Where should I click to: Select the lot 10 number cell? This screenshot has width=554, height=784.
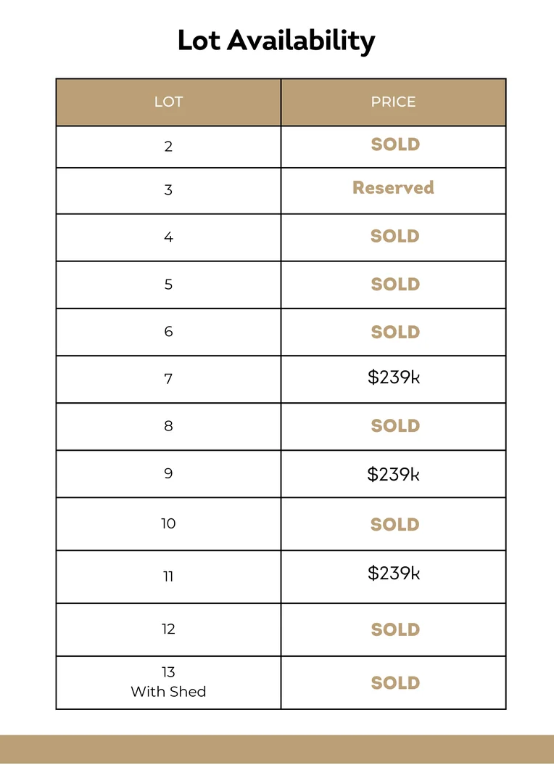[168, 523]
